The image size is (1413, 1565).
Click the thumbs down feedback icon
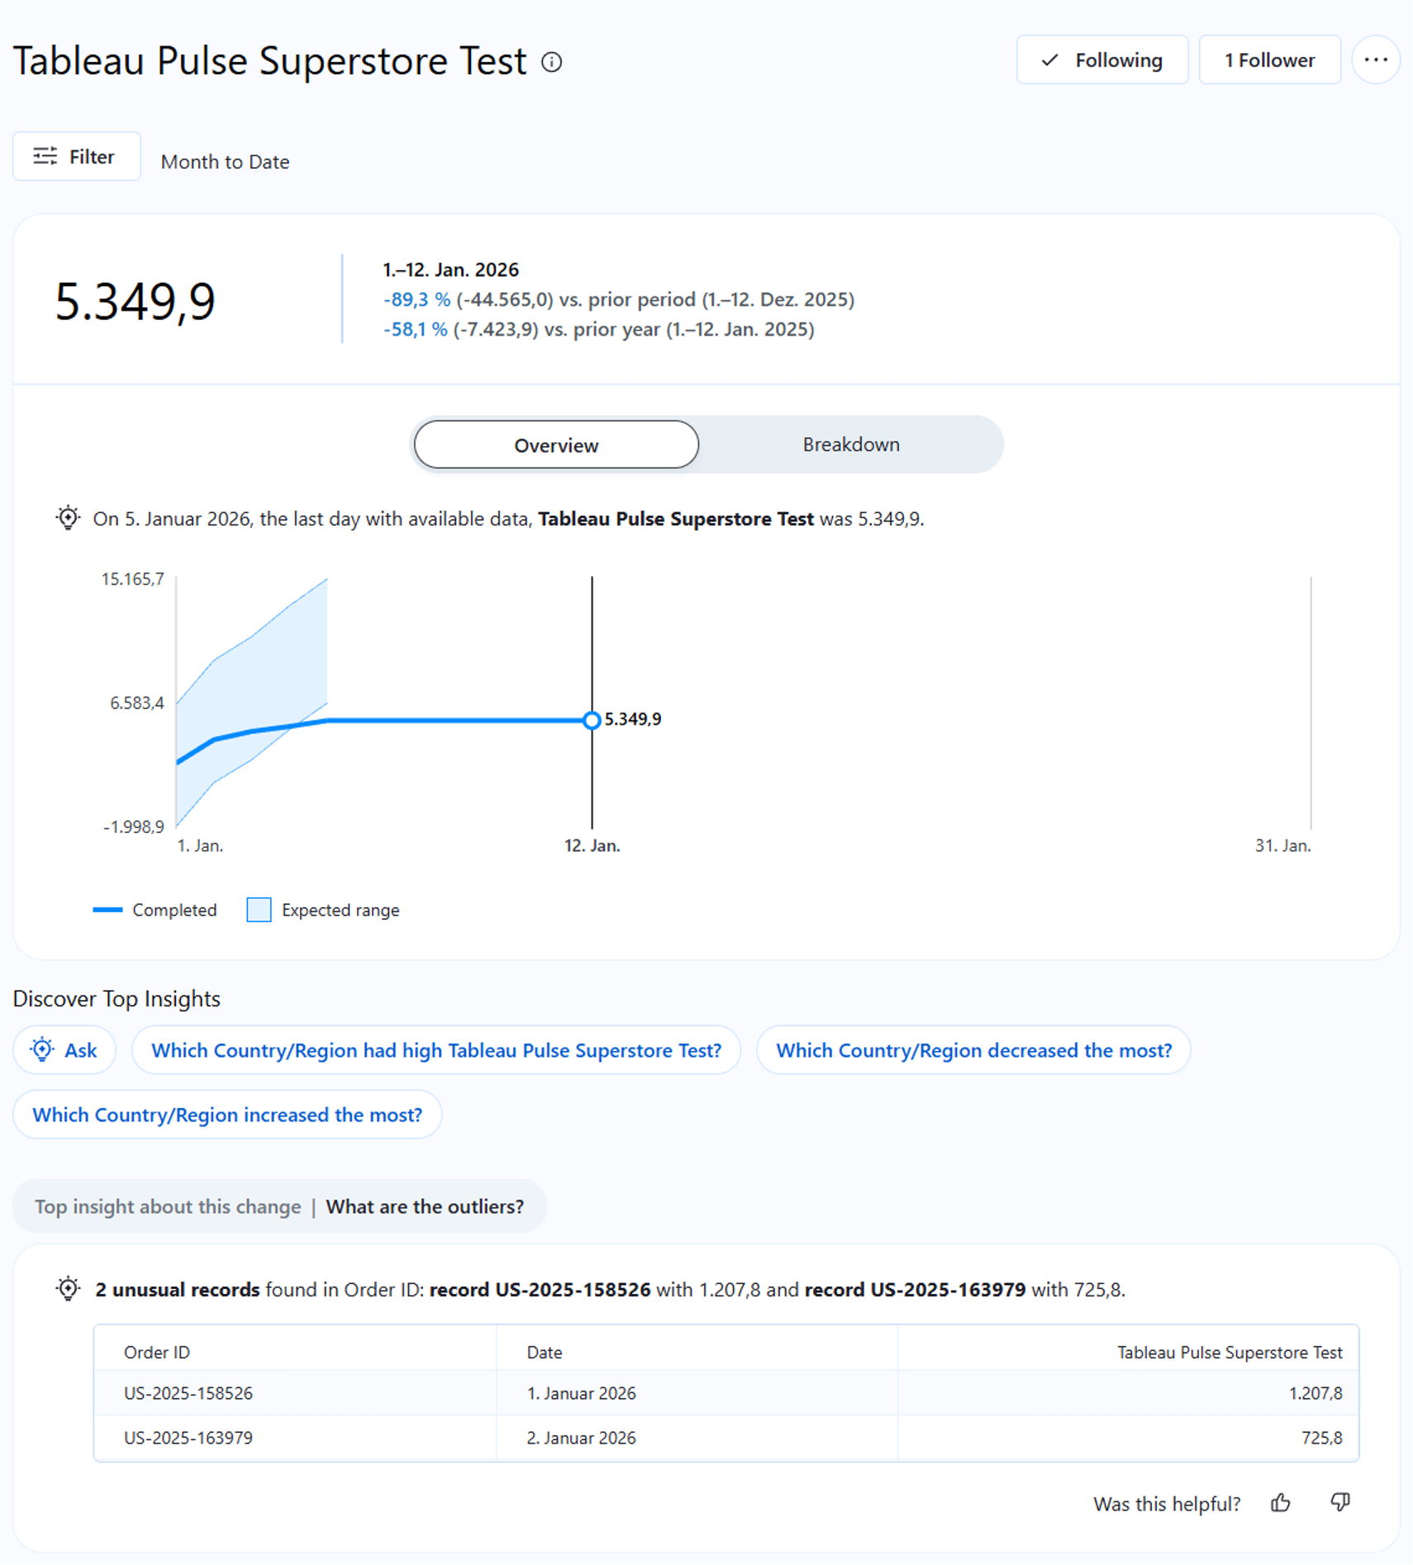click(1339, 1501)
